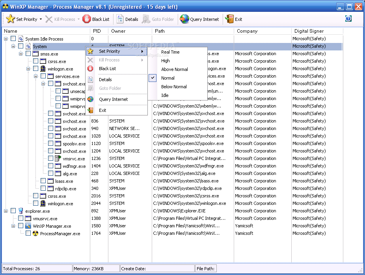Viewport: 365px width, 275px height.
Task: Click the lsass.exe window icon
Action: pyautogui.click(x=50, y=181)
